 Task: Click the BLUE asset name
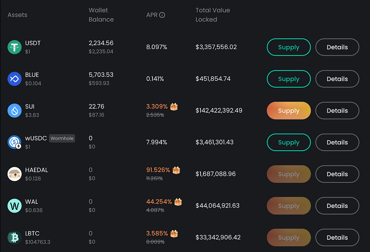tap(32, 75)
